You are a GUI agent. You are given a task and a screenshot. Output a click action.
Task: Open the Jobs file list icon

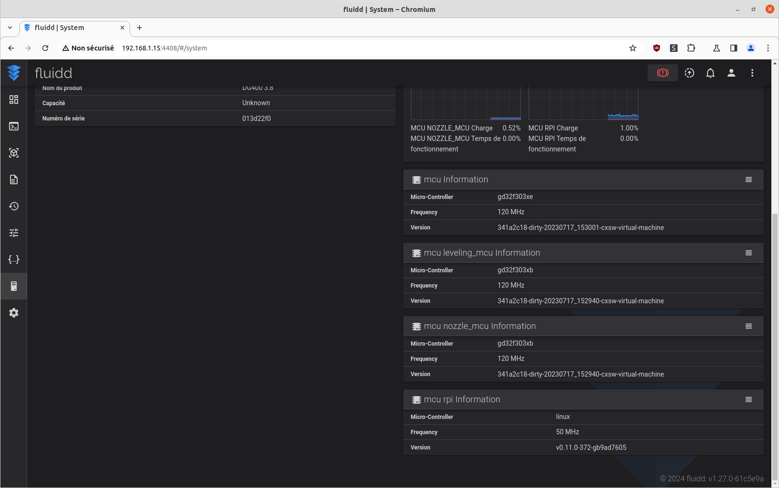pyautogui.click(x=14, y=179)
